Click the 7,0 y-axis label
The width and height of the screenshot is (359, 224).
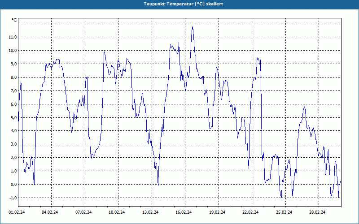tap(13, 91)
